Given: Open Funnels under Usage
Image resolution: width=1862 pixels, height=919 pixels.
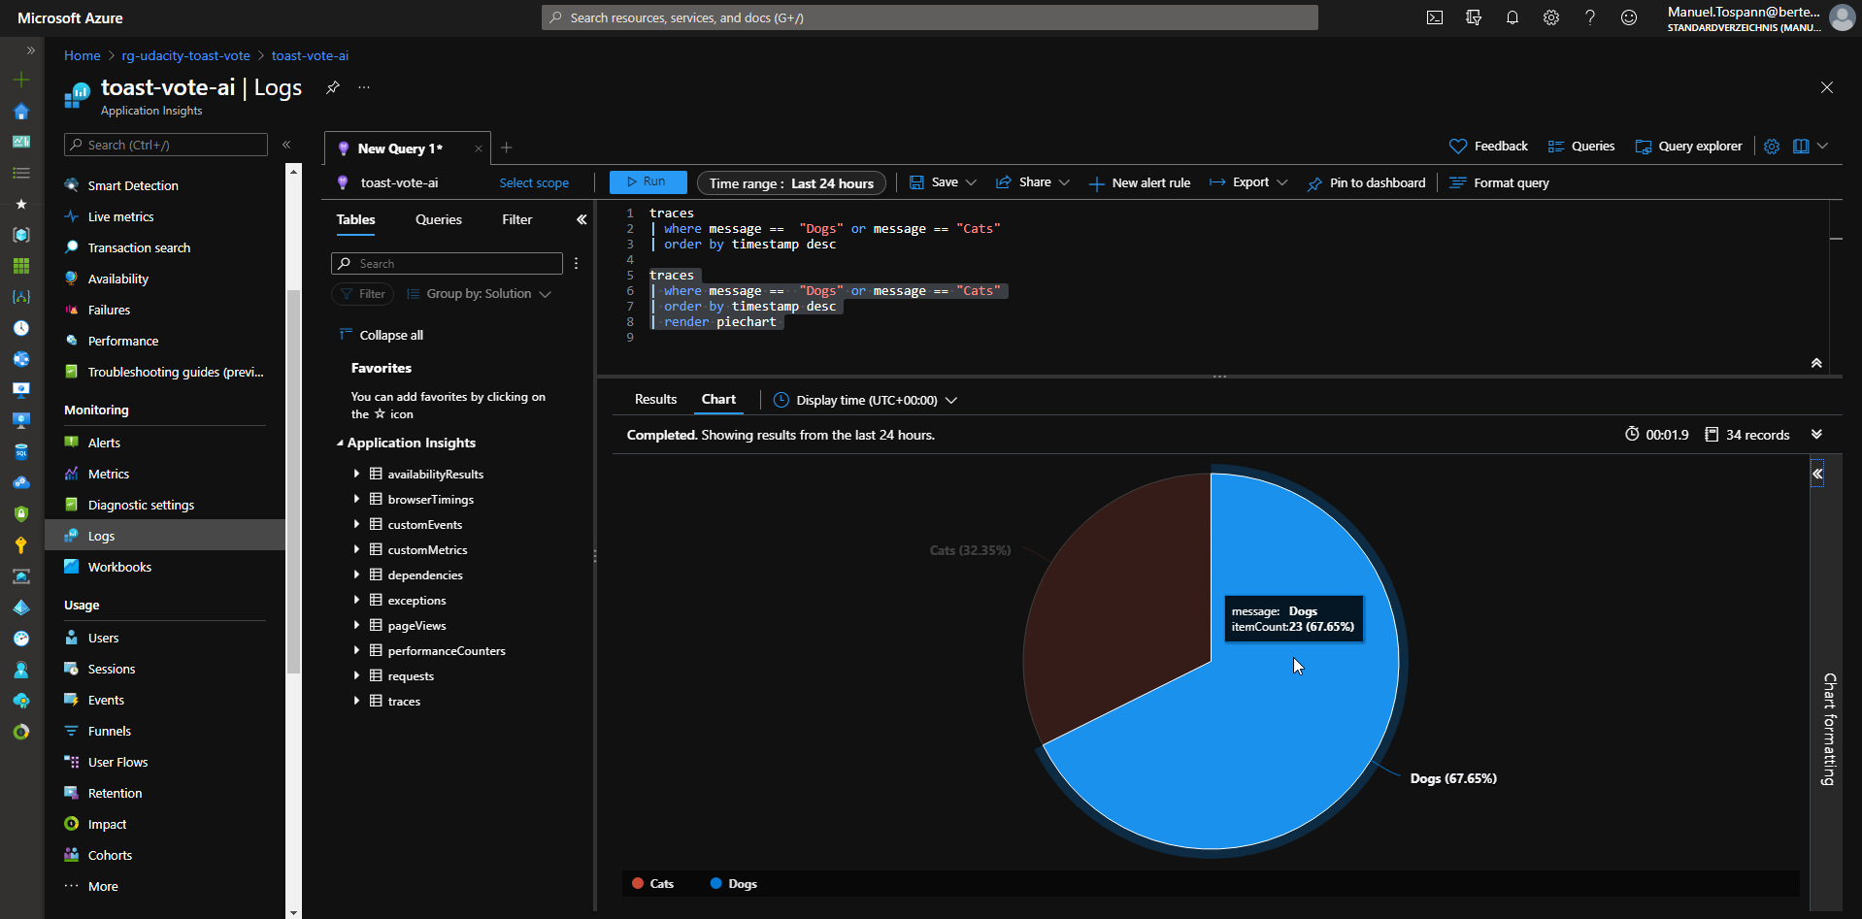Looking at the screenshot, I should [110, 731].
